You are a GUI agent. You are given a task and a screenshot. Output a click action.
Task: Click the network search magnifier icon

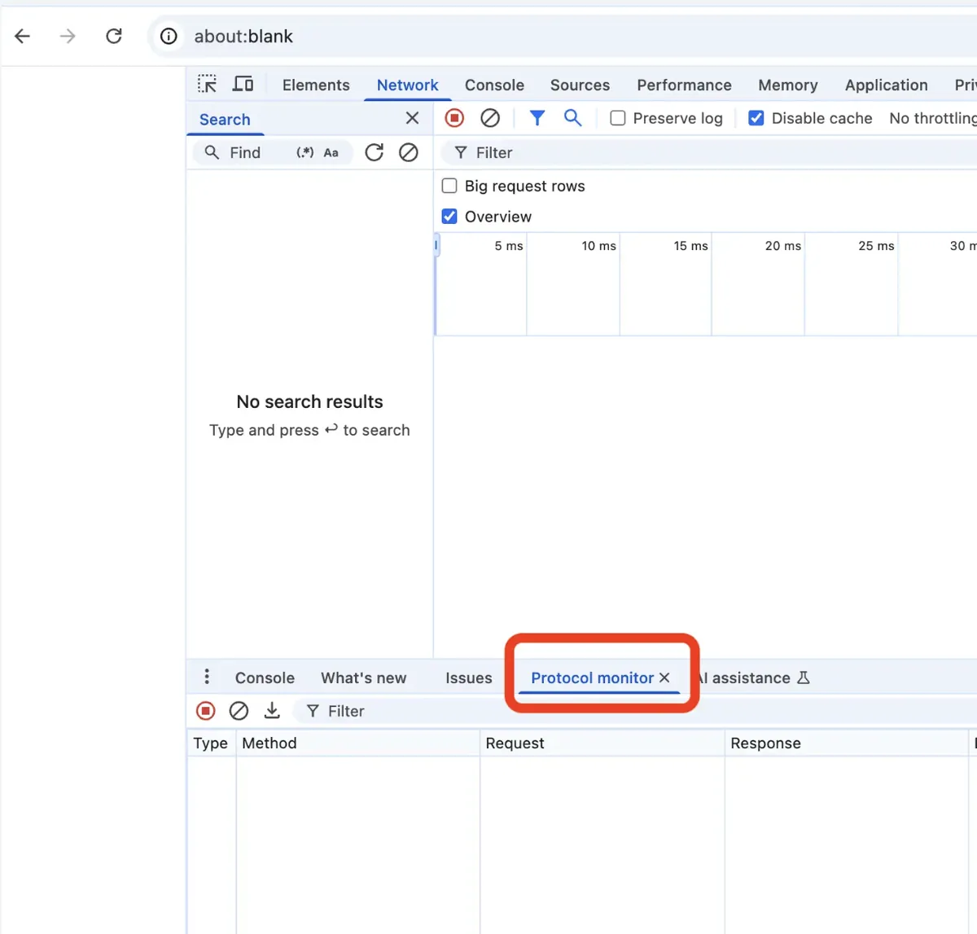[x=573, y=118]
